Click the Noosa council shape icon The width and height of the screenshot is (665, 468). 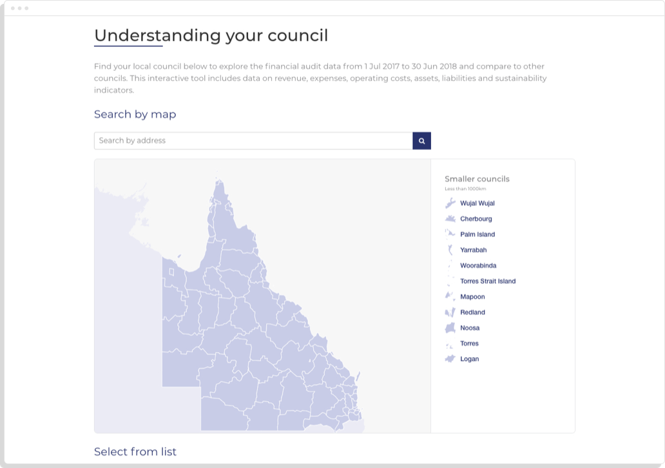point(449,327)
